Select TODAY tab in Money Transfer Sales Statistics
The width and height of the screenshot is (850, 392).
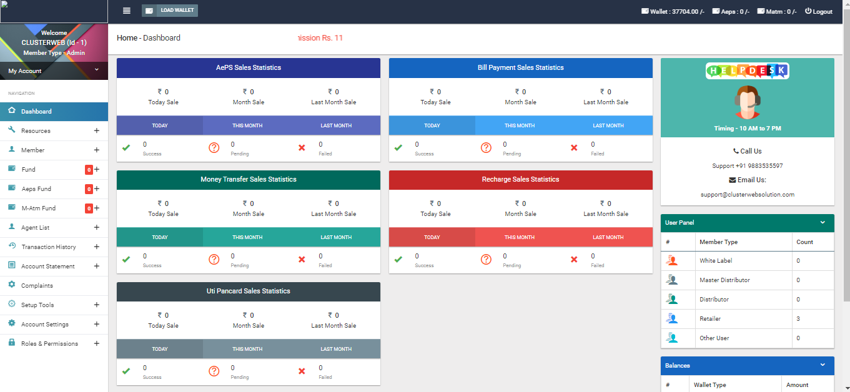pos(160,237)
